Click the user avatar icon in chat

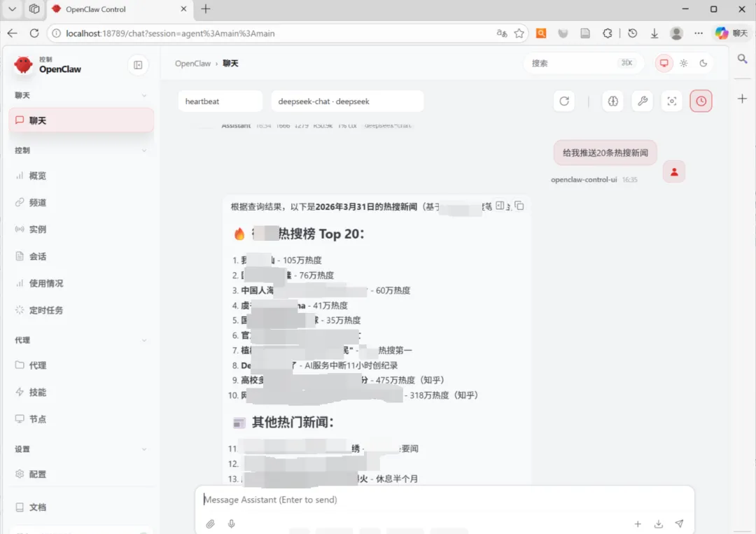point(674,172)
